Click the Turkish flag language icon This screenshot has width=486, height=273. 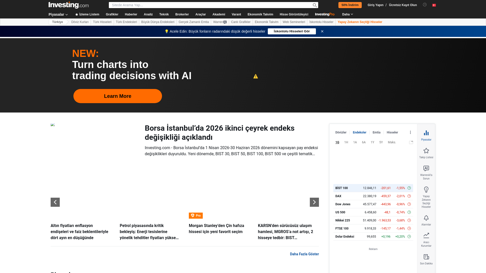pos(434,5)
